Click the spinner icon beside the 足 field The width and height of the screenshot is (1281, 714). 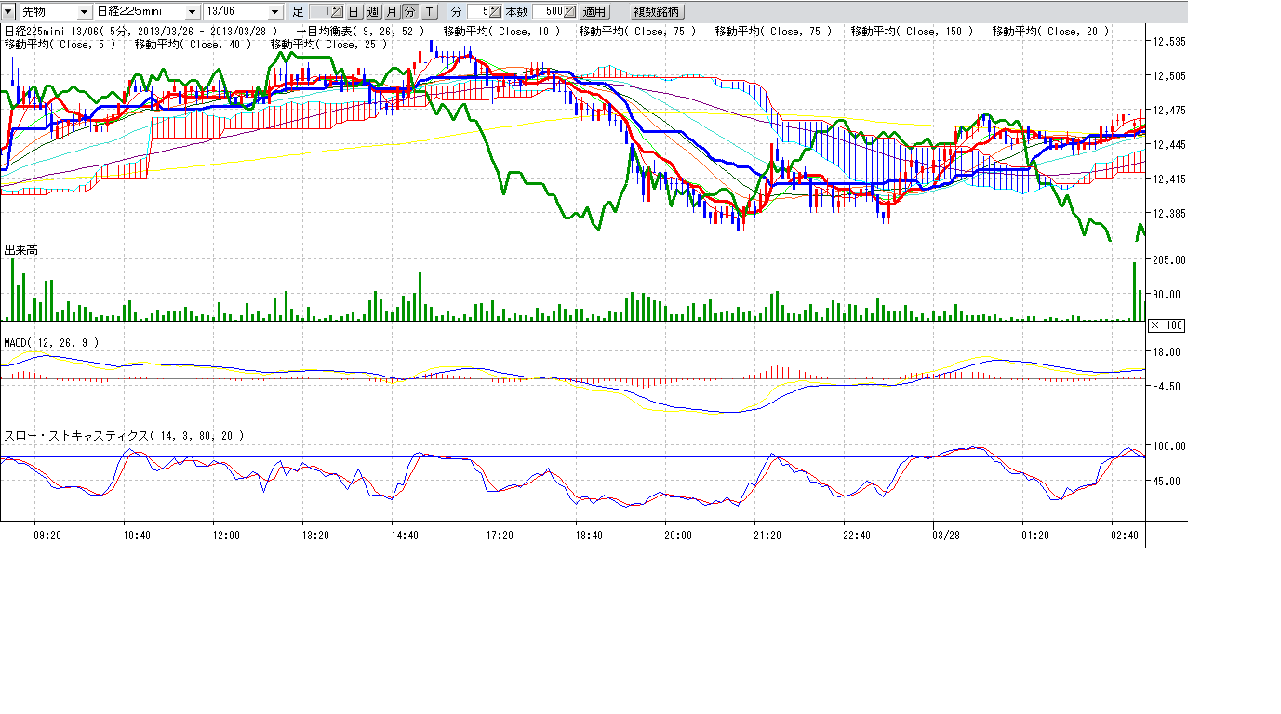[x=337, y=12]
